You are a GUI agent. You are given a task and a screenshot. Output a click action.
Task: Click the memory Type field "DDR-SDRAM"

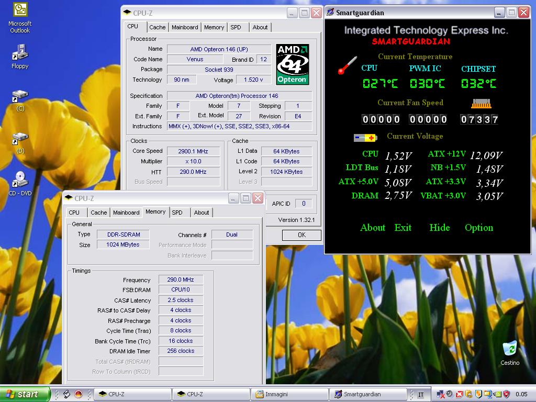pos(124,234)
